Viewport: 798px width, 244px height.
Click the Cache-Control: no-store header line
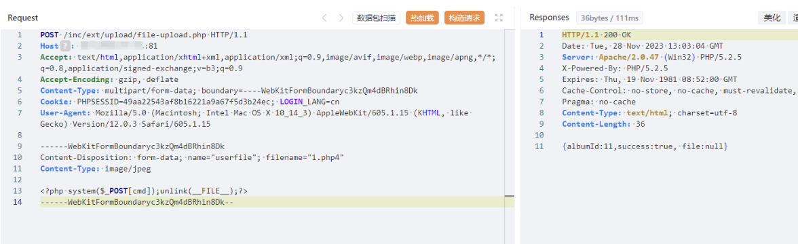(679, 91)
